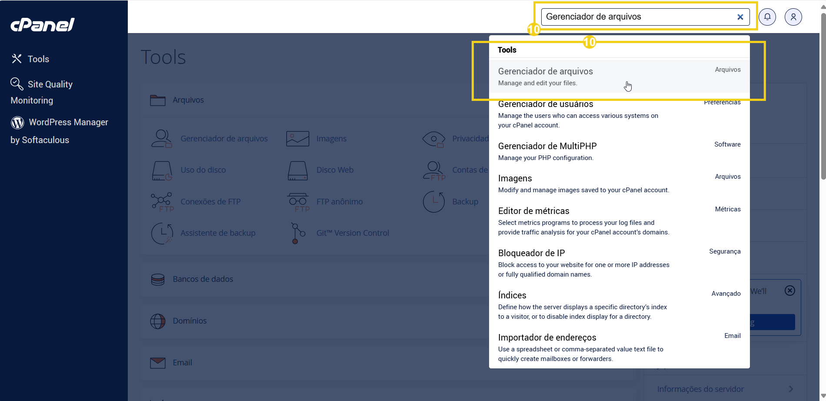Open Informações do servidor link
This screenshot has height=401, width=826.
coord(700,389)
